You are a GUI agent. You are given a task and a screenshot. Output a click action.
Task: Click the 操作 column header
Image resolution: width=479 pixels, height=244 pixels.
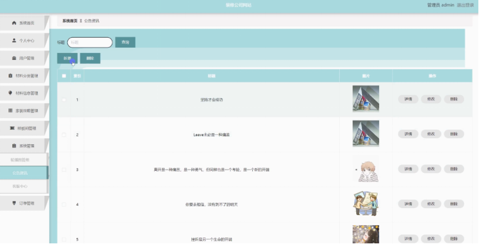(x=432, y=76)
